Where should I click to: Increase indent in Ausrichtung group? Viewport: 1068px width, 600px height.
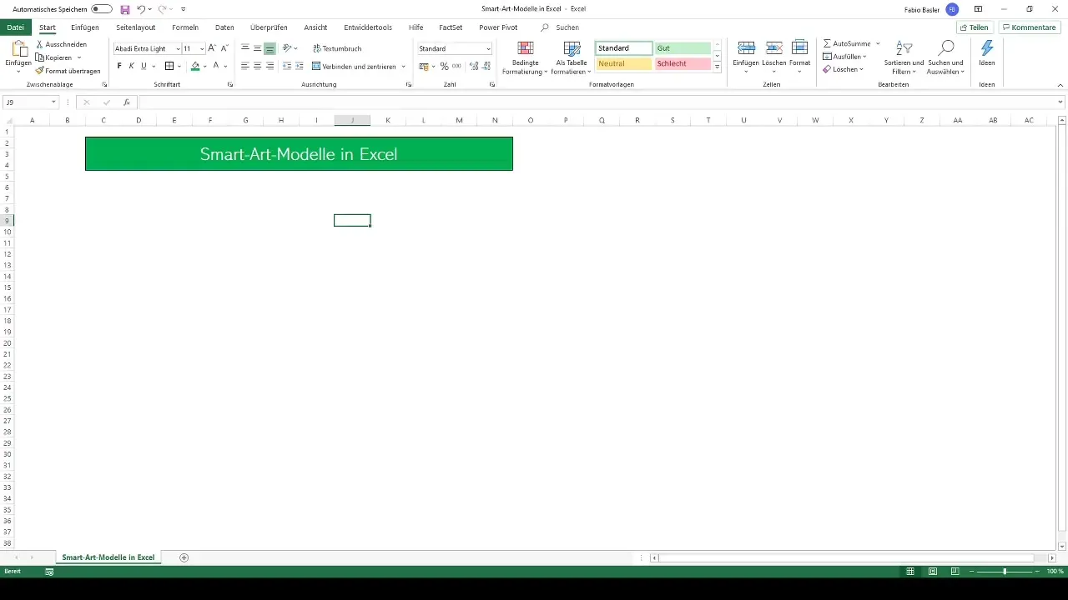point(300,66)
